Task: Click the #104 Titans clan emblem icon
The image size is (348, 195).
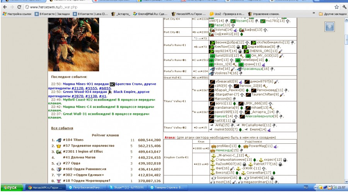Action: [59, 140]
